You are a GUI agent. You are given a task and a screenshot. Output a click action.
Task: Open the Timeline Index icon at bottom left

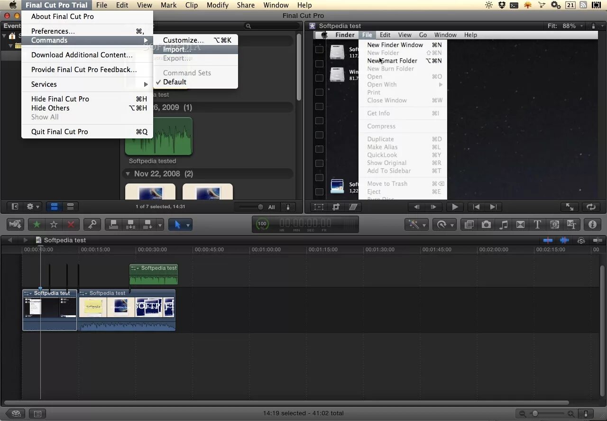click(37, 414)
